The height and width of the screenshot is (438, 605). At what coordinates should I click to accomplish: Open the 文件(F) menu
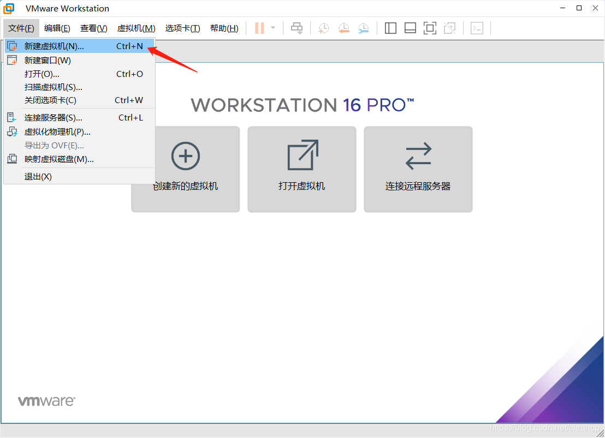click(x=21, y=28)
